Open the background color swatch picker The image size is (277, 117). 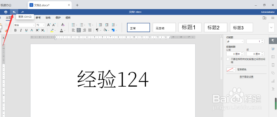click(231, 70)
